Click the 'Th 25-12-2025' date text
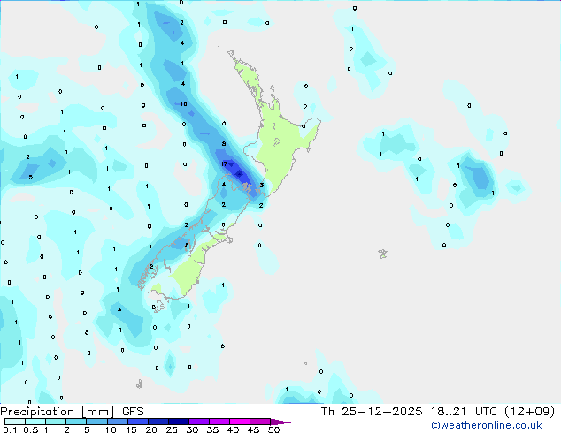The width and height of the screenshot is (561, 433). (372, 412)
